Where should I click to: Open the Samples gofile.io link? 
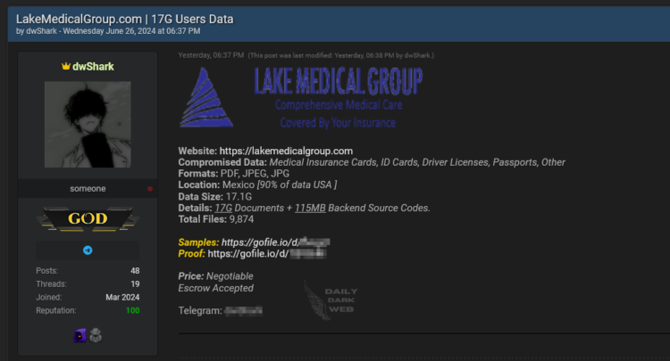click(x=275, y=242)
